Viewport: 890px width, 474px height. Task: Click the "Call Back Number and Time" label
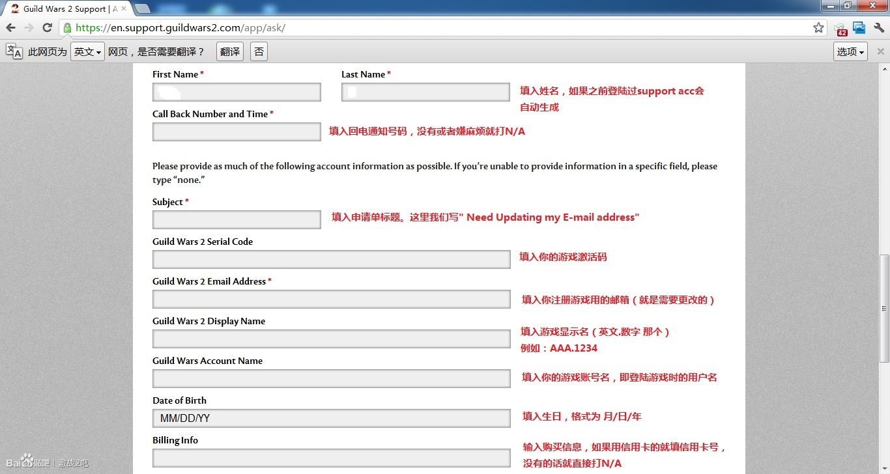coord(210,114)
